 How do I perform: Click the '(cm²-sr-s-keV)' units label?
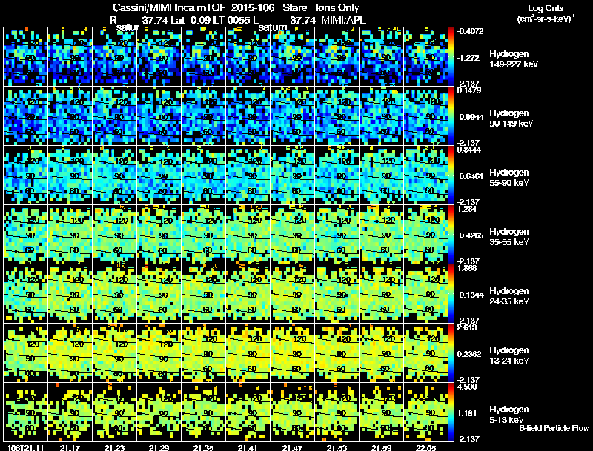tap(545, 19)
